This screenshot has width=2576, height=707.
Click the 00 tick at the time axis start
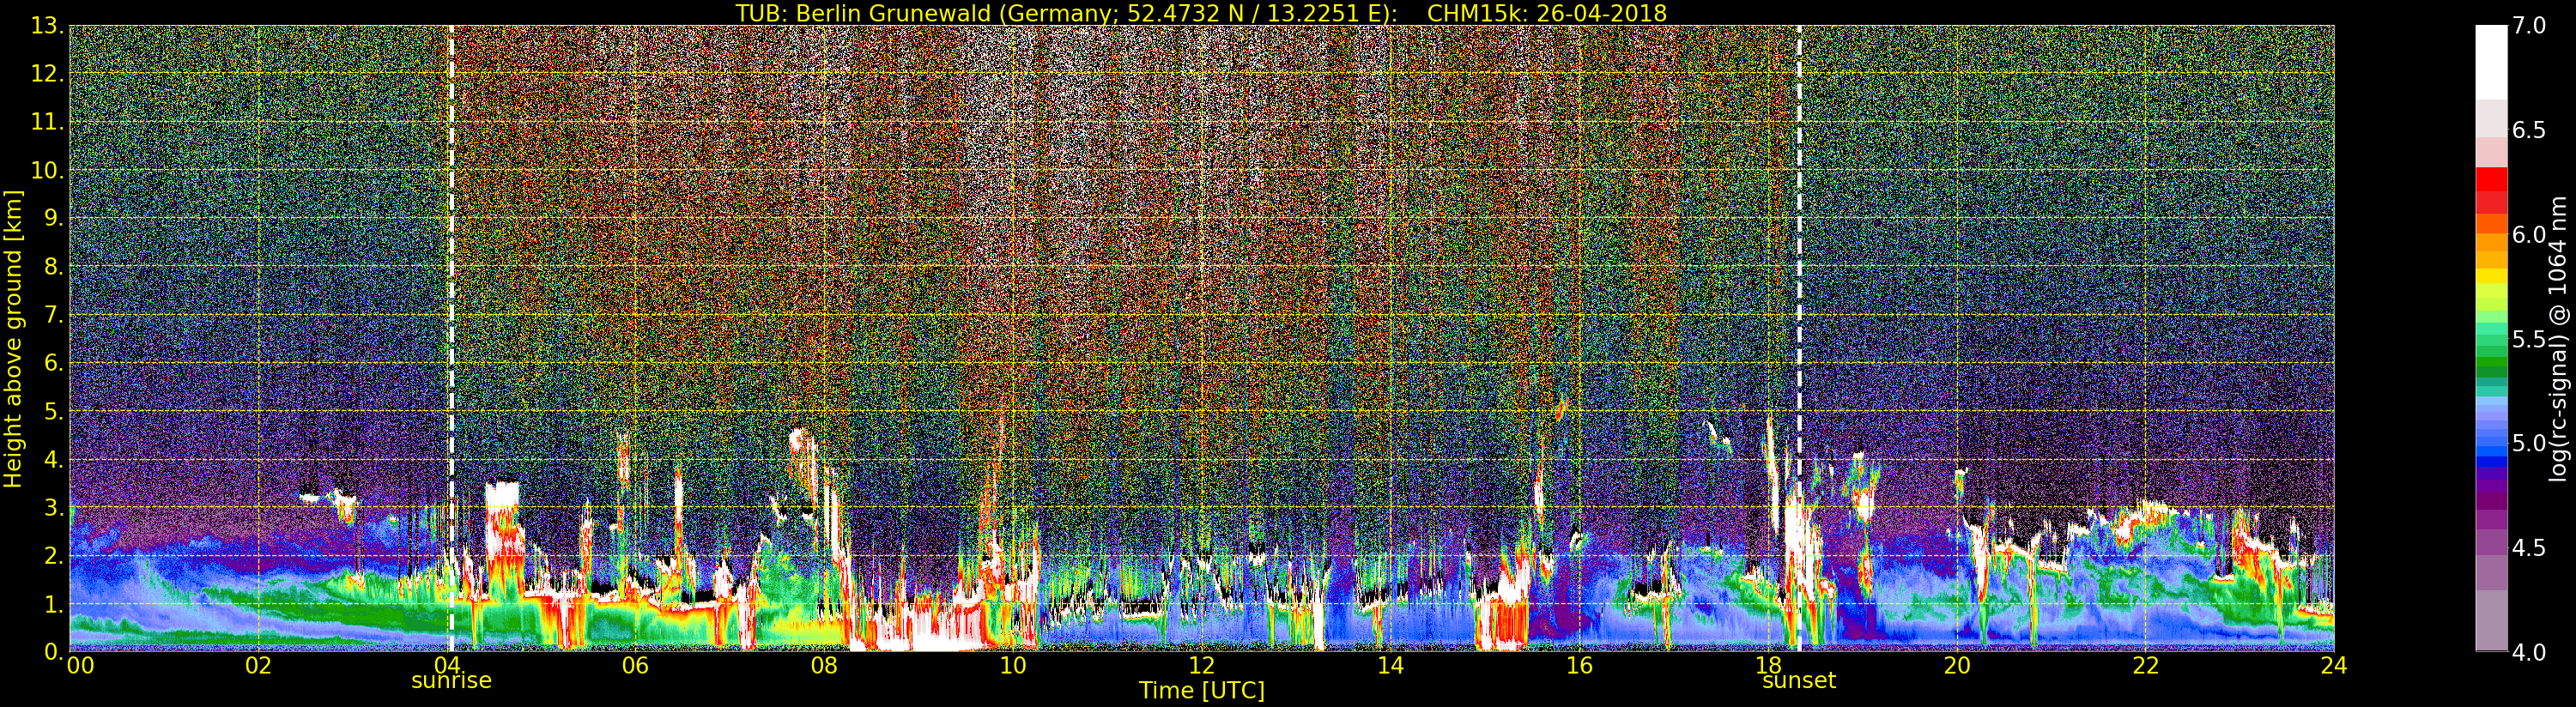pos(80,666)
